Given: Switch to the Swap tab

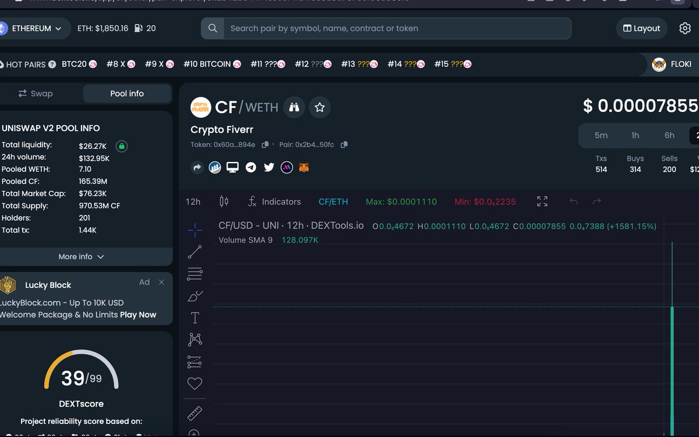Looking at the screenshot, I should point(36,93).
